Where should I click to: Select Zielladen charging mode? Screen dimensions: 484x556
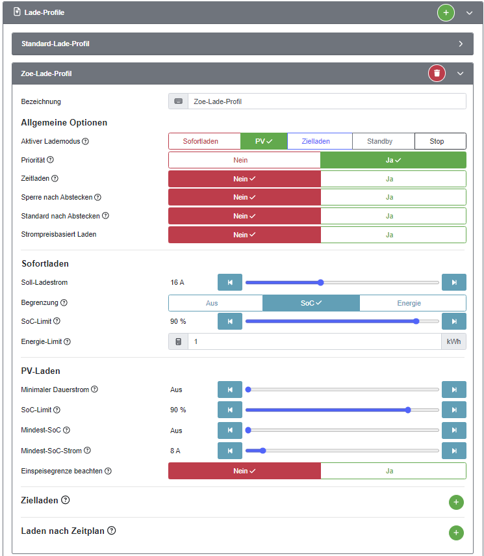[x=320, y=141]
